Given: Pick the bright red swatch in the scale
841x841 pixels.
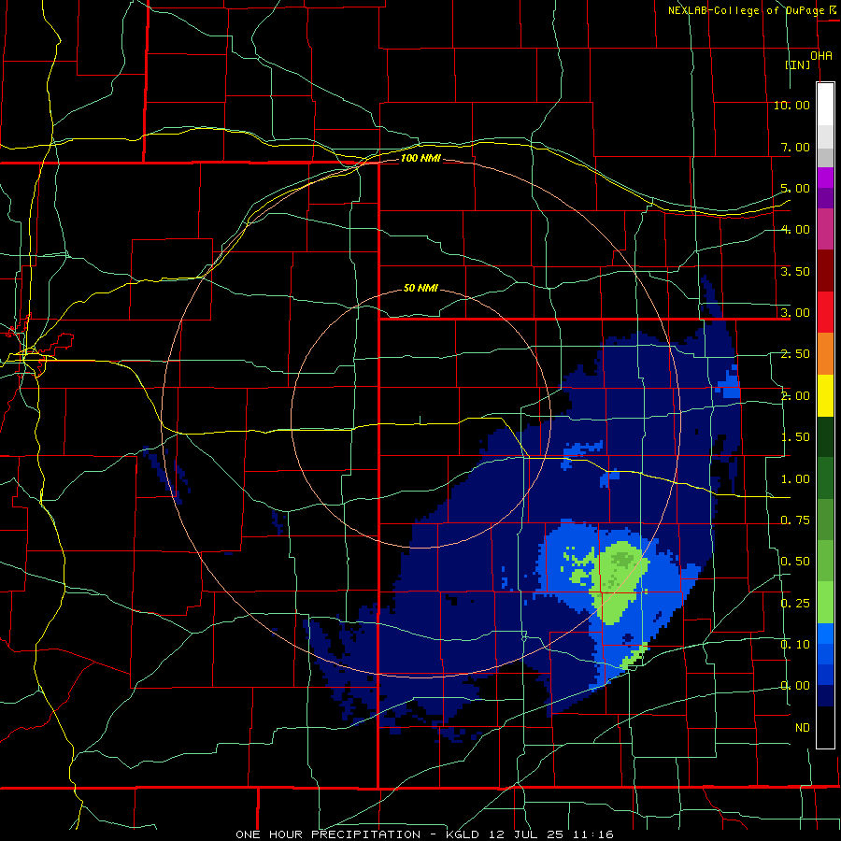Looking at the screenshot, I should point(825,313).
